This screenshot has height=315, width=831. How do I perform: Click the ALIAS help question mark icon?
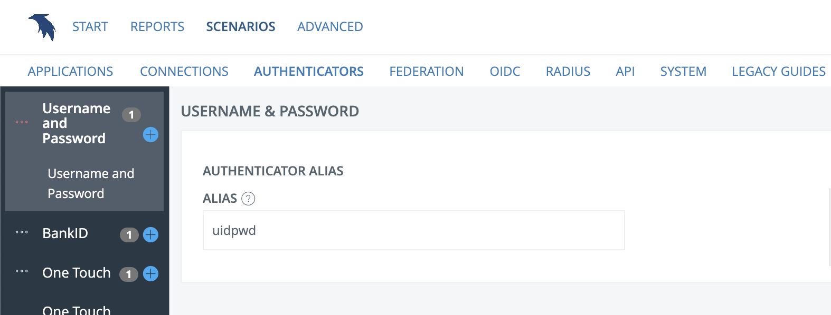248,199
